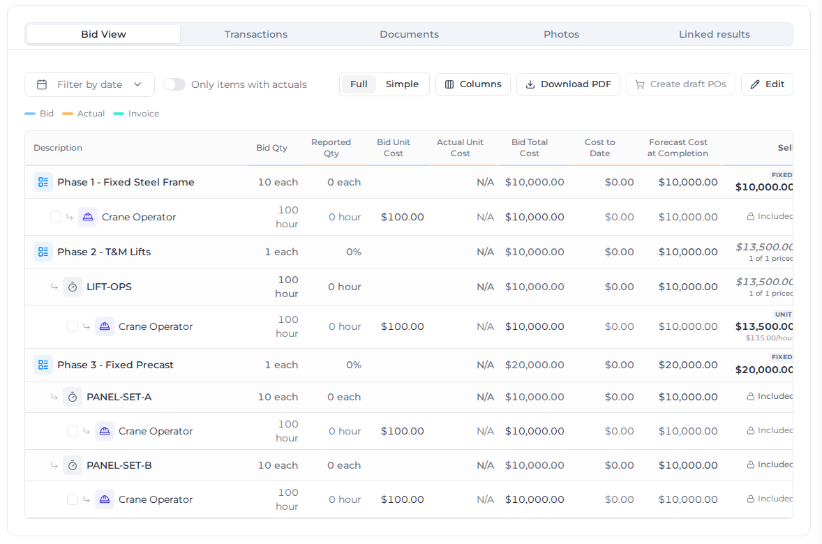Check the Crane Operator box under PANEL-SET-A
This screenshot has width=822, height=544.
(x=73, y=431)
